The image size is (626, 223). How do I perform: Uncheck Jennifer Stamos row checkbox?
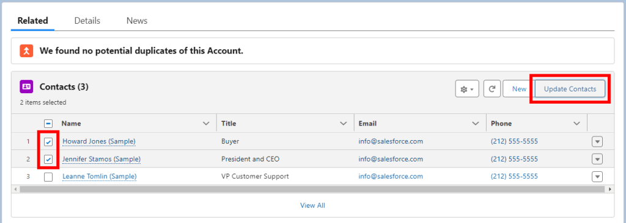click(x=48, y=159)
